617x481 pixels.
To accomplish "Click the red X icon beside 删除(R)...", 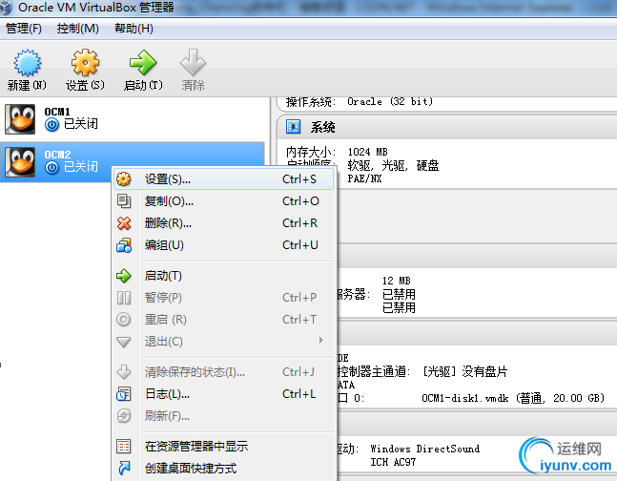I will (124, 223).
